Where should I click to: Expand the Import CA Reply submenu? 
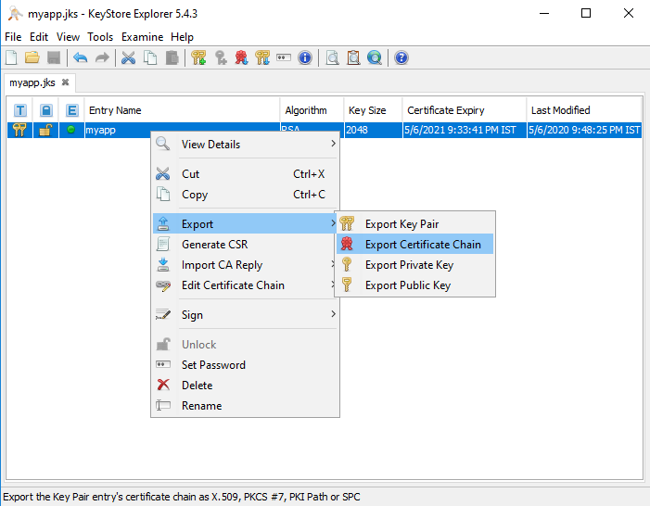click(x=246, y=264)
